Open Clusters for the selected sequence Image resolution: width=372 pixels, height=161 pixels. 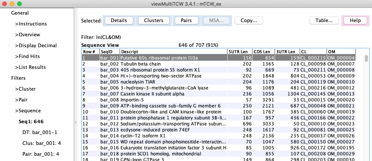[x=153, y=21]
